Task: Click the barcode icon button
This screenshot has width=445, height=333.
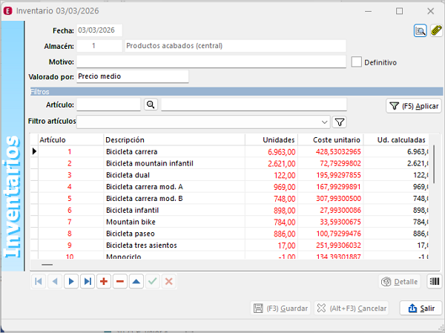Action: tap(435, 281)
